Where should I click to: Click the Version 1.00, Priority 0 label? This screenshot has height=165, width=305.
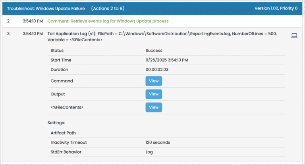pos(276,8)
